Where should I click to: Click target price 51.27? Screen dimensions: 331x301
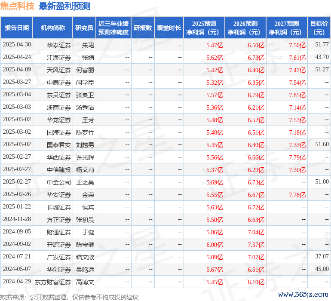(322, 70)
